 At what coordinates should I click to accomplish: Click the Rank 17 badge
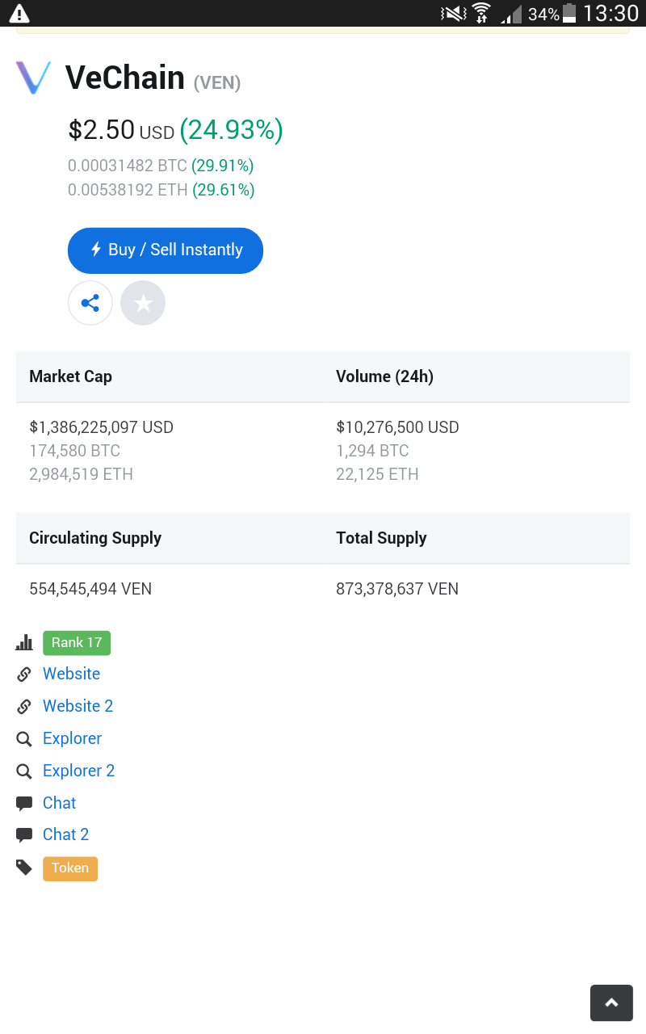[x=77, y=642]
